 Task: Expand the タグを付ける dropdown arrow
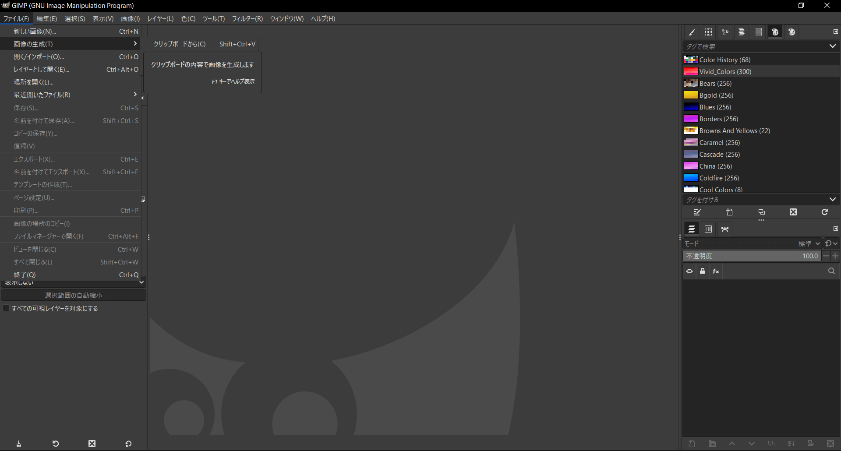tap(832, 199)
